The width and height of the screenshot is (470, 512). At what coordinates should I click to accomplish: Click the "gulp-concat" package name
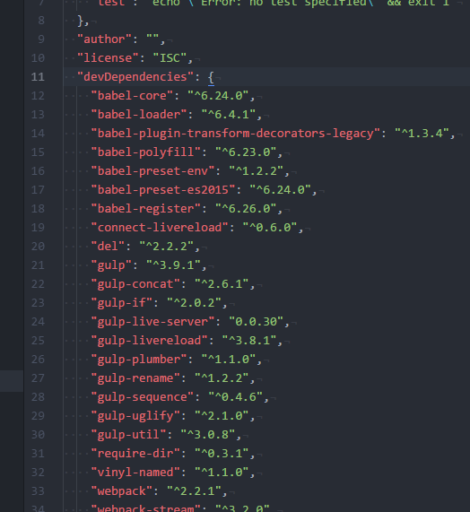pos(135,284)
